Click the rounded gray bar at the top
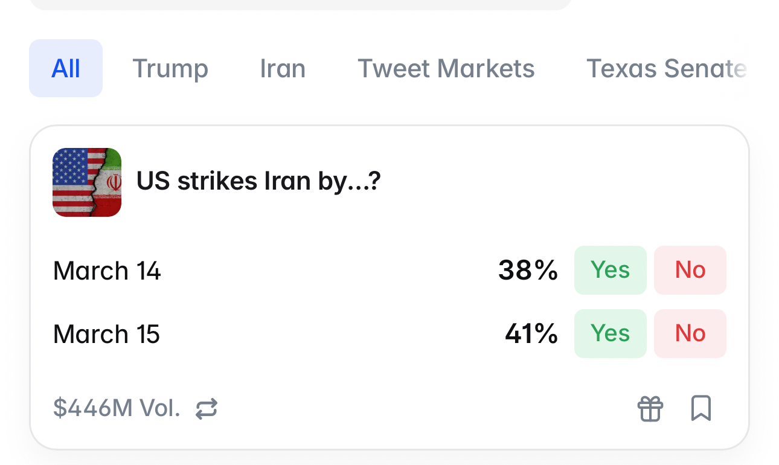The image size is (779, 465). 300,4
